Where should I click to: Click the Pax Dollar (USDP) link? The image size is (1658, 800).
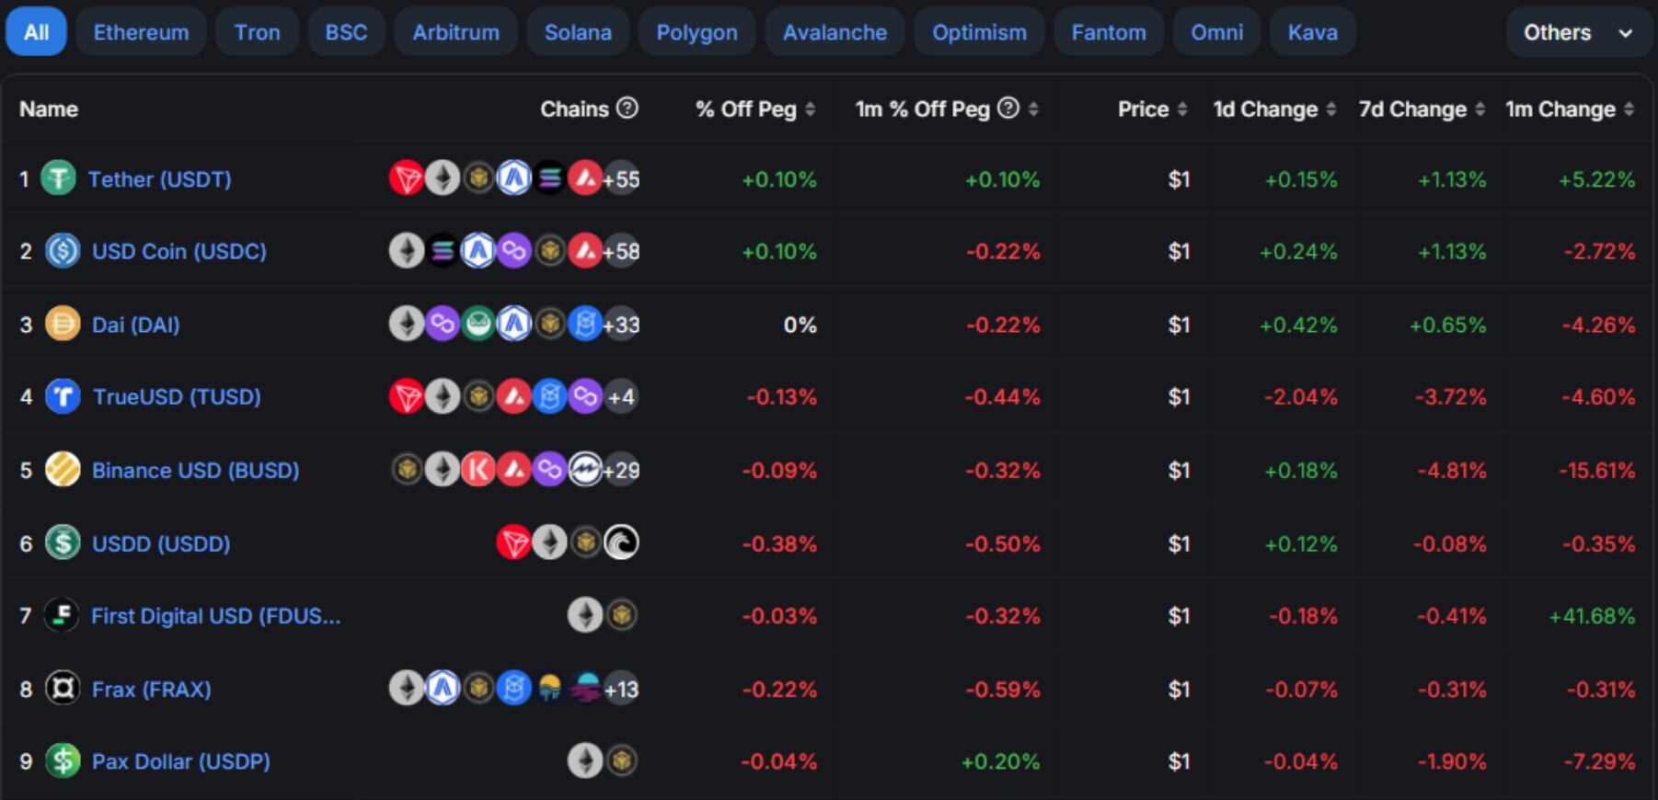click(180, 761)
